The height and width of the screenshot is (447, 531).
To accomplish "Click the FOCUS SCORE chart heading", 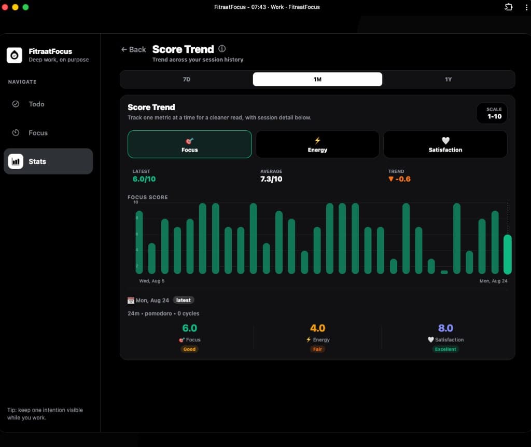I will pyautogui.click(x=148, y=197).
